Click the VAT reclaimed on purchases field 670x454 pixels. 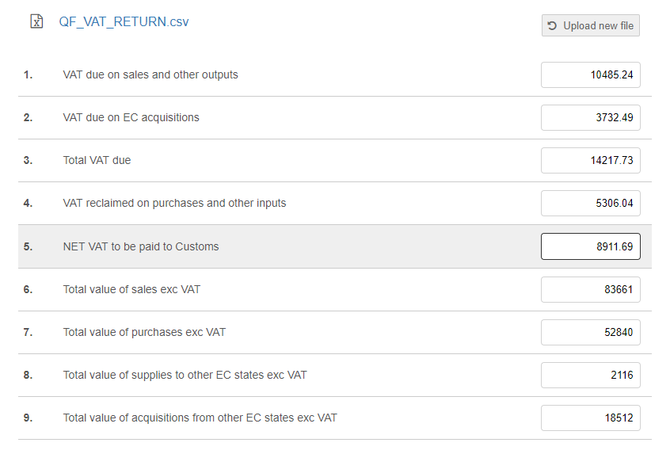pyautogui.click(x=591, y=204)
